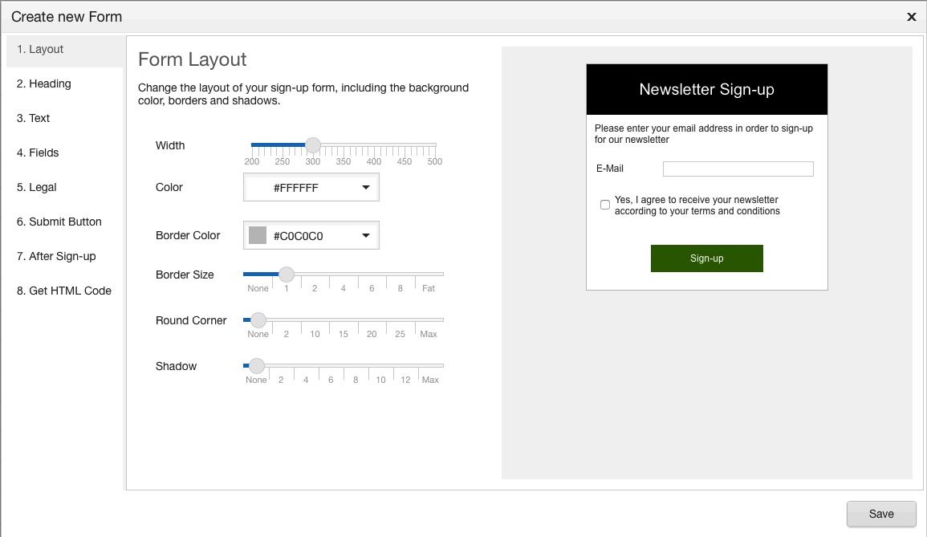Click the Save button
The width and height of the screenshot is (927, 537).
click(881, 514)
